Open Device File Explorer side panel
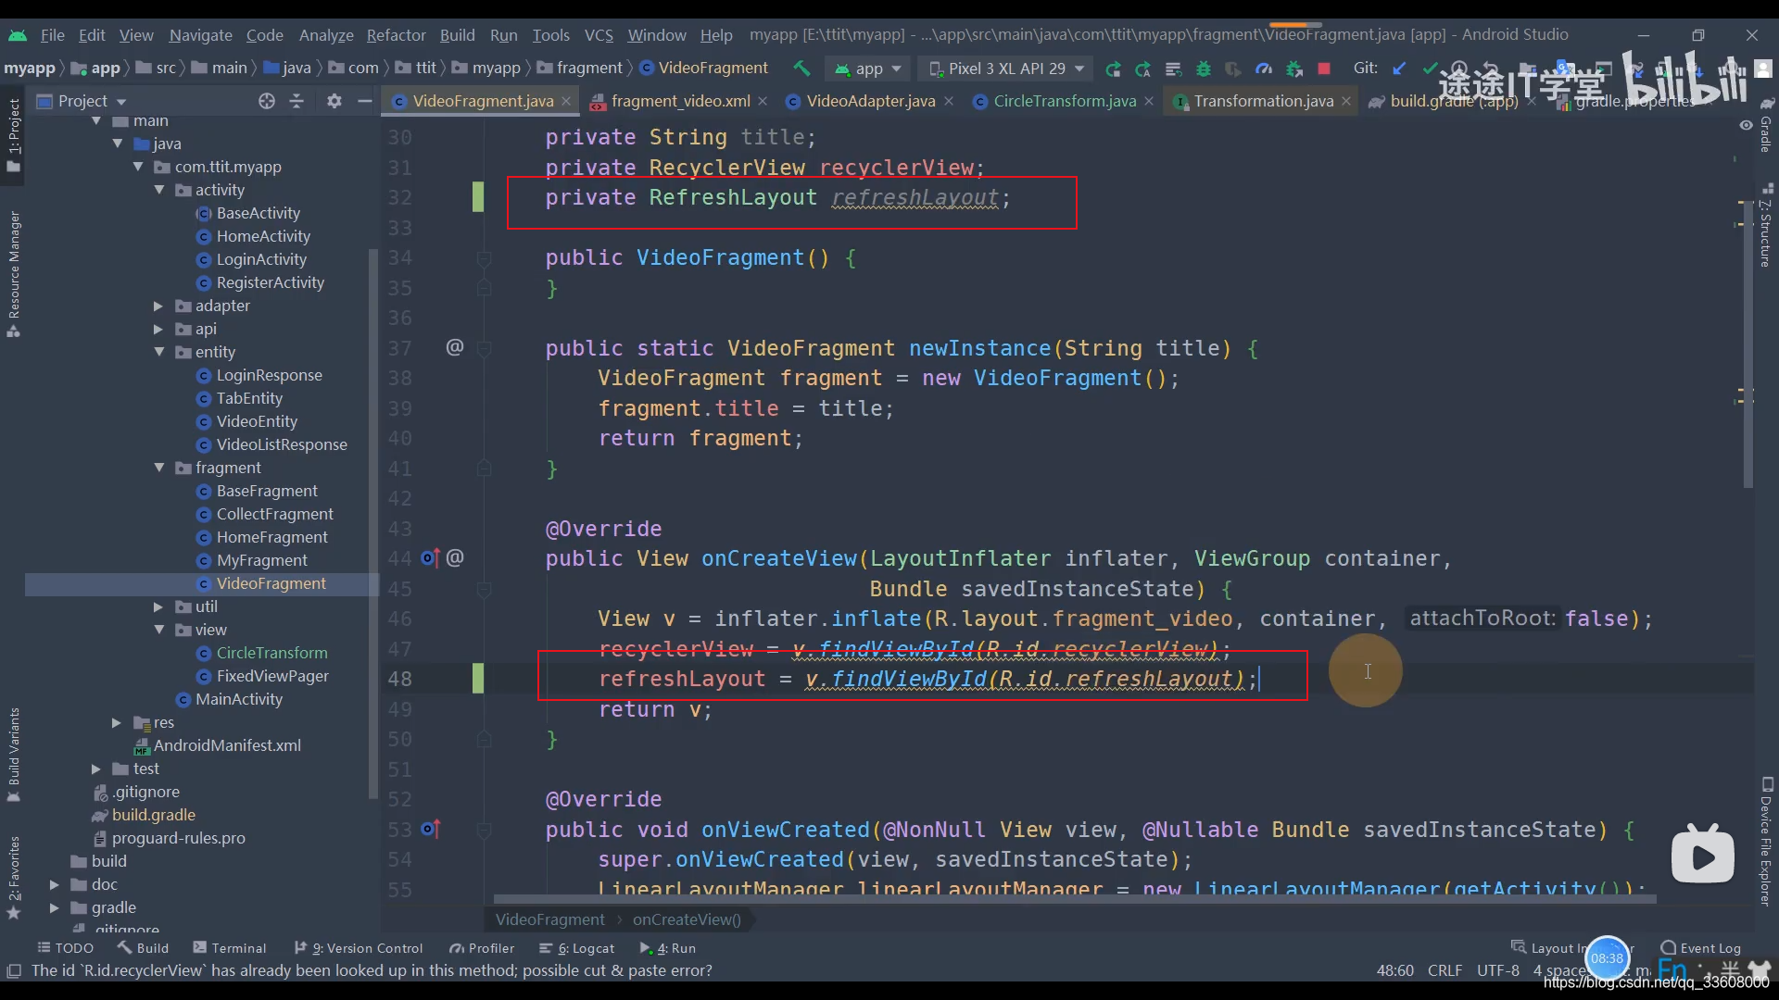Image resolution: width=1779 pixels, height=1000 pixels. 1766,841
